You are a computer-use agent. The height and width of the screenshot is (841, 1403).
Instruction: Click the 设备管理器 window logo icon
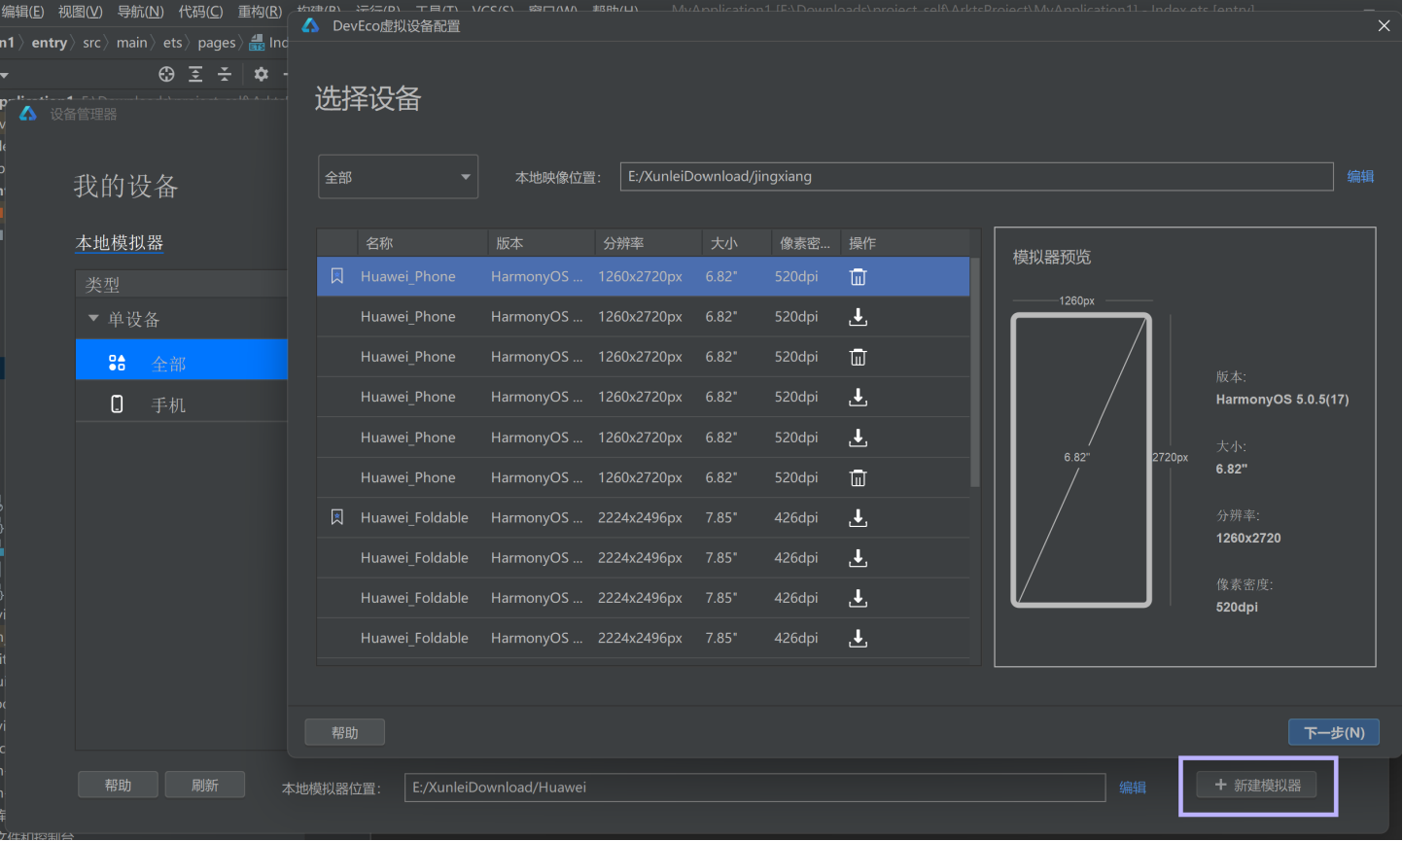click(28, 114)
